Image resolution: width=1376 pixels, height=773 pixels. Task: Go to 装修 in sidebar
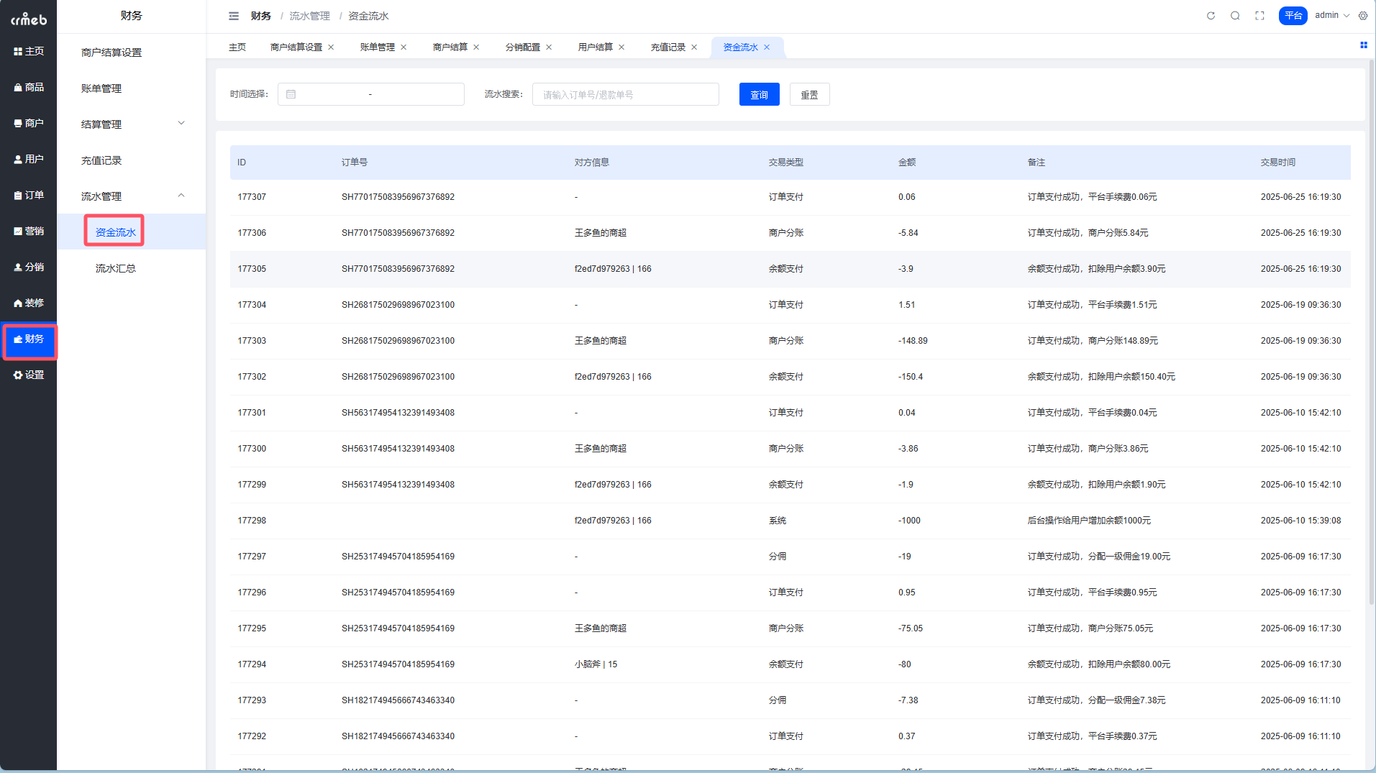click(29, 303)
